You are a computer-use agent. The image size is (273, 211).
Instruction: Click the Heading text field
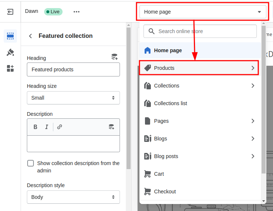point(73,69)
